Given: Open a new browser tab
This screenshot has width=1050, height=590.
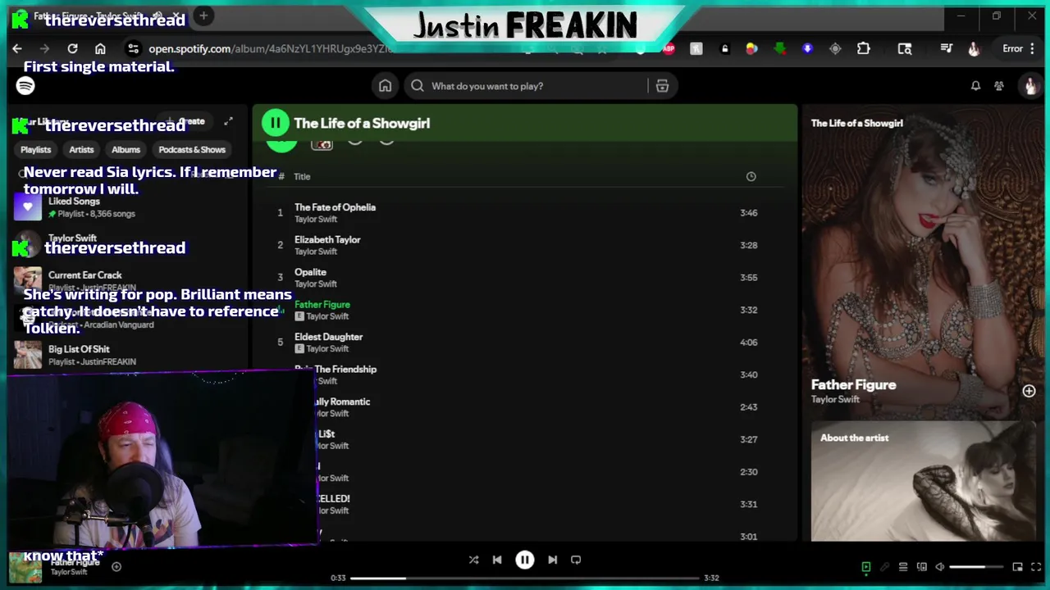Looking at the screenshot, I should pos(203,16).
